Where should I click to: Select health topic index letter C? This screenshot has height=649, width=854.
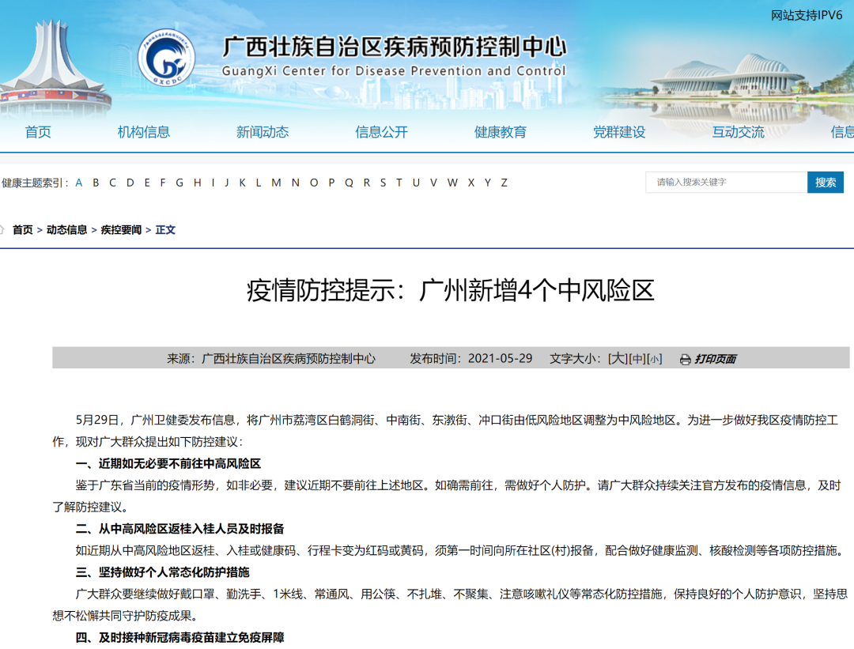pyautogui.click(x=113, y=183)
